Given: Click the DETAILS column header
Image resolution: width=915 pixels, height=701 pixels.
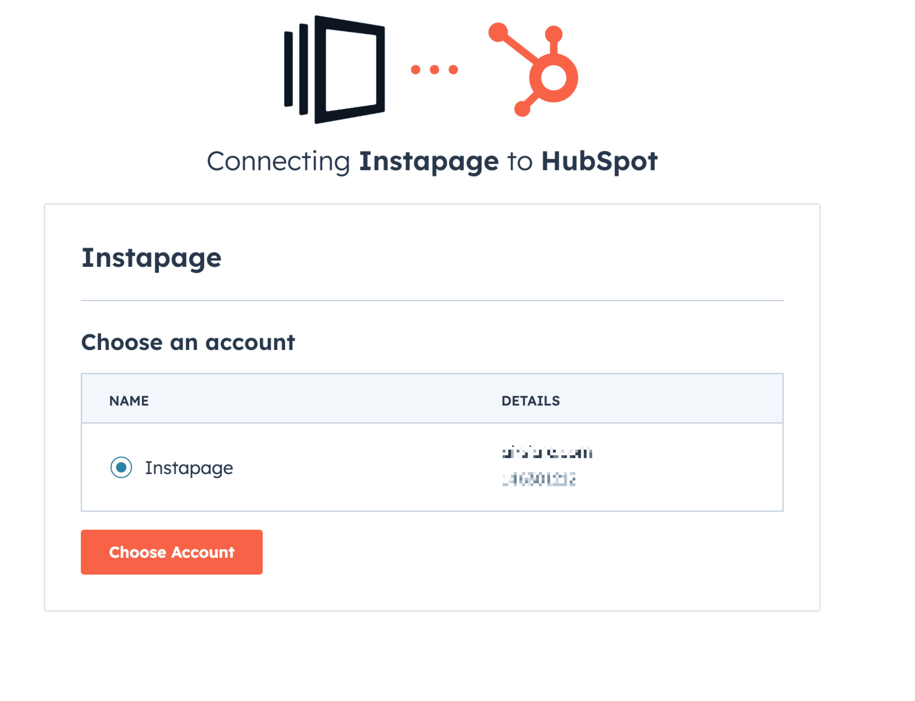Looking at the screenshot, I should tap(530, 401).
